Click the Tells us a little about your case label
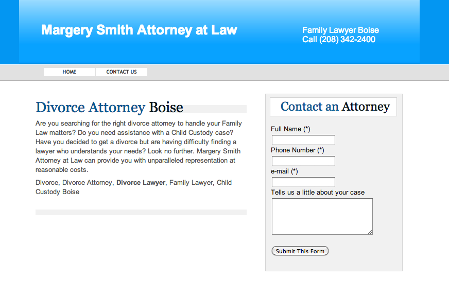 (318, 193)
